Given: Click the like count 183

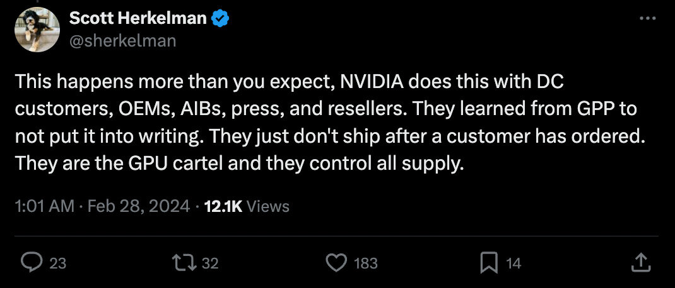Looking at the screenshot, I should 366,263.
